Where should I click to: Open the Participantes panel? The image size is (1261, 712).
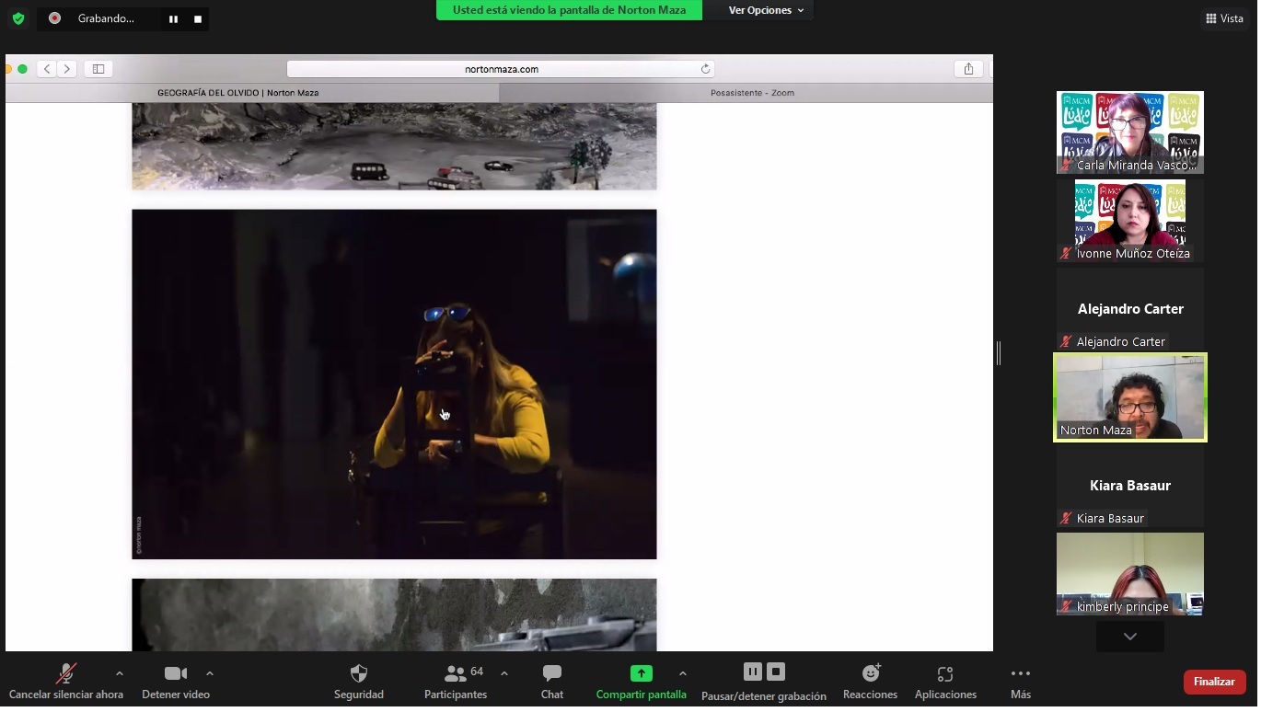(456, 674)
